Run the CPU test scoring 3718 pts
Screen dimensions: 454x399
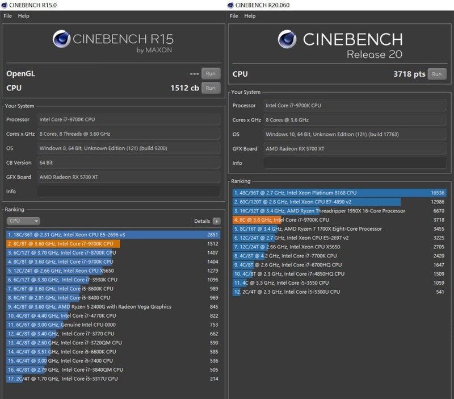click(x=436, y=74)
